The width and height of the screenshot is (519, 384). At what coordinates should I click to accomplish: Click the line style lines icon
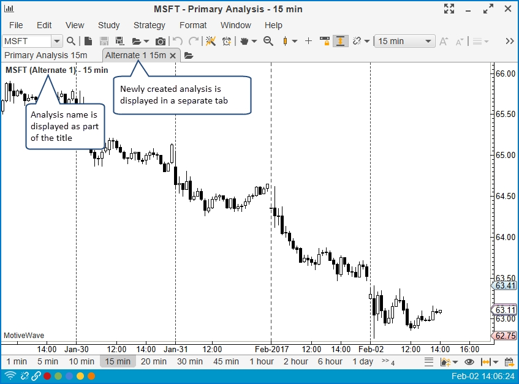point(477,42)
